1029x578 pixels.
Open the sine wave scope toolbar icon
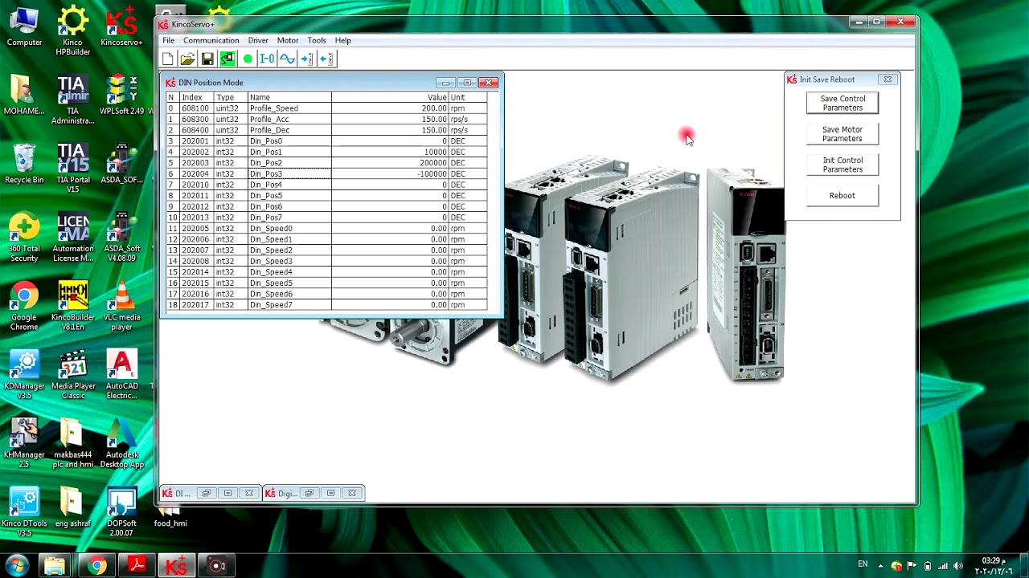(x=287, y=59)
